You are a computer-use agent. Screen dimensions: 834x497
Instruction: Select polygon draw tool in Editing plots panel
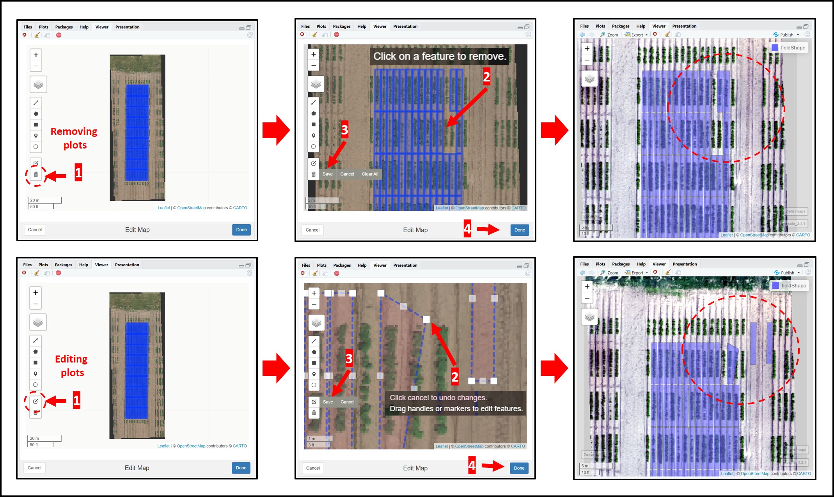coord(35,352)
